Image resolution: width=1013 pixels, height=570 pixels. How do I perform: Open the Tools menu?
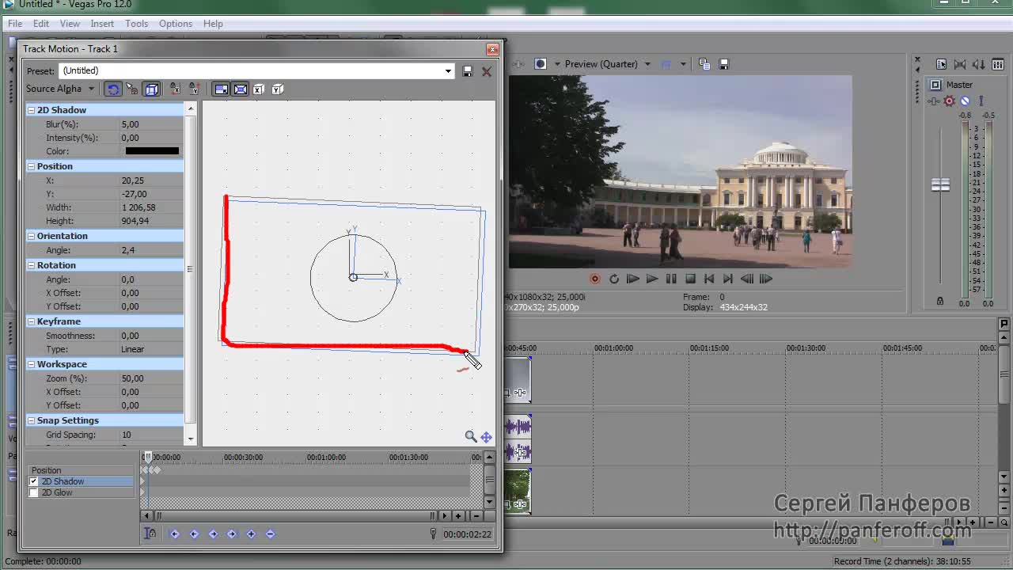(x=136, y=24)
